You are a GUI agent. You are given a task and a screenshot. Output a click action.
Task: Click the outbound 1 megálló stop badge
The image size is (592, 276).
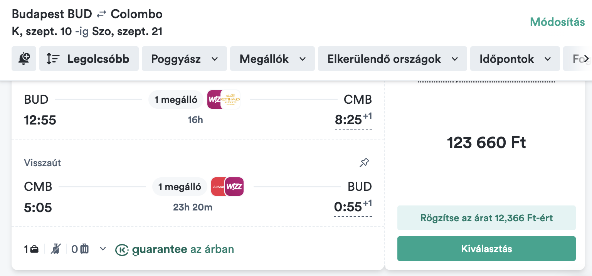176,100
